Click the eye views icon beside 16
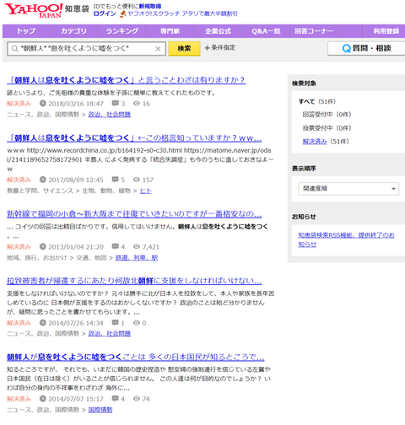This screenshot has width=405, height=425. click(x=137, y=104)
